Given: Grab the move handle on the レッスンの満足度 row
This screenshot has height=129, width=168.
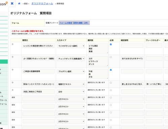Looking at the screenshot, I should pos(13,44).
